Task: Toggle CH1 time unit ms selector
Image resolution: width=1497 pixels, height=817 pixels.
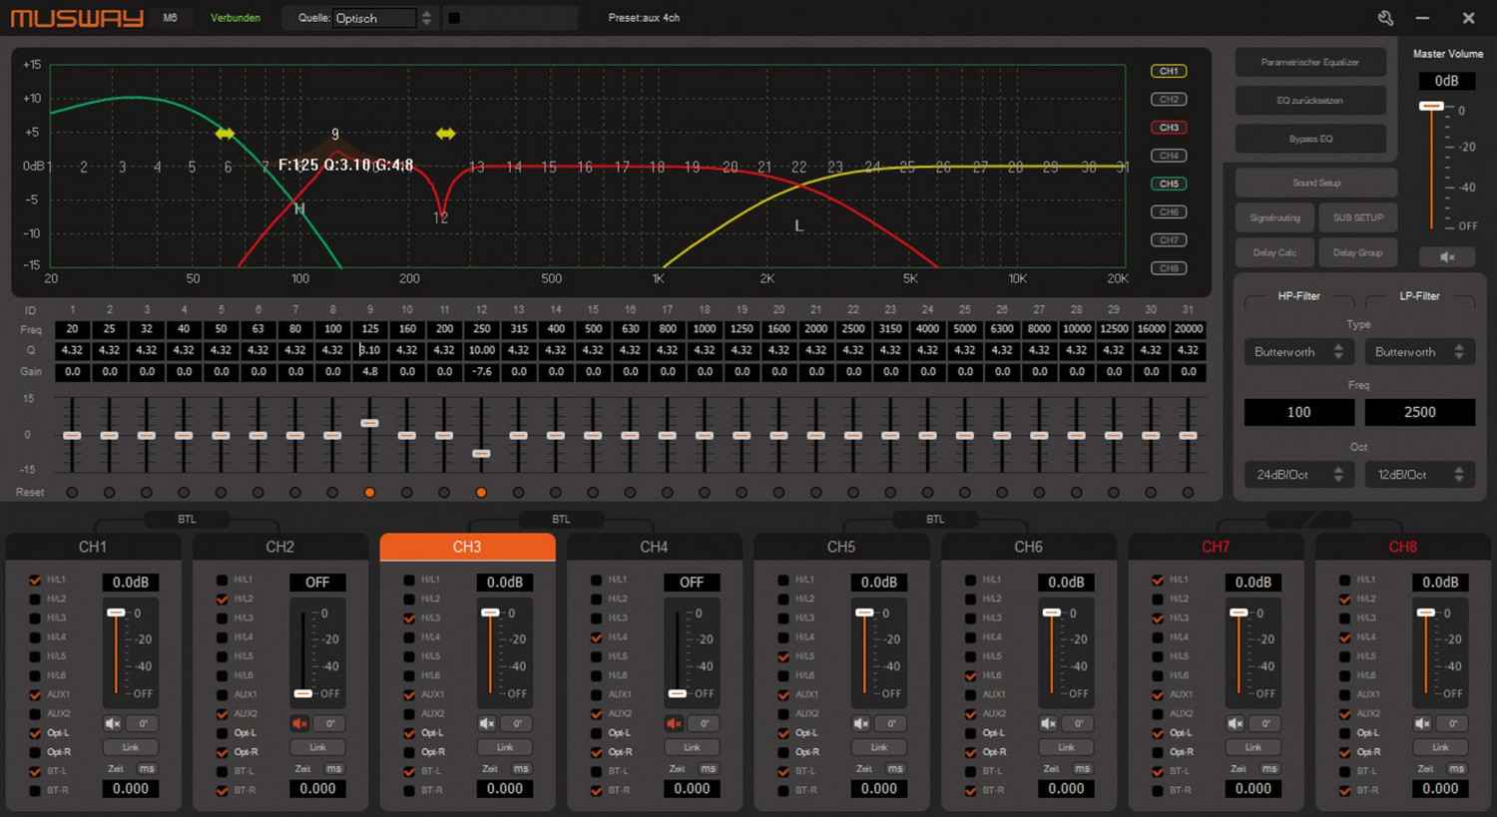Action: [147, 769]
